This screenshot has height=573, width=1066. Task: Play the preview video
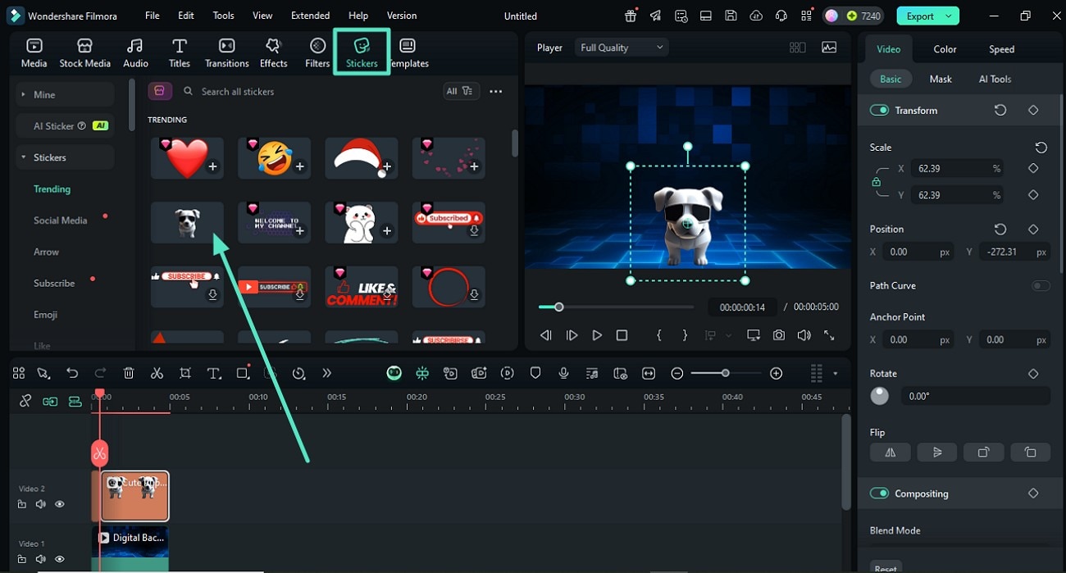pyautogui.click(x=597, y=335)
